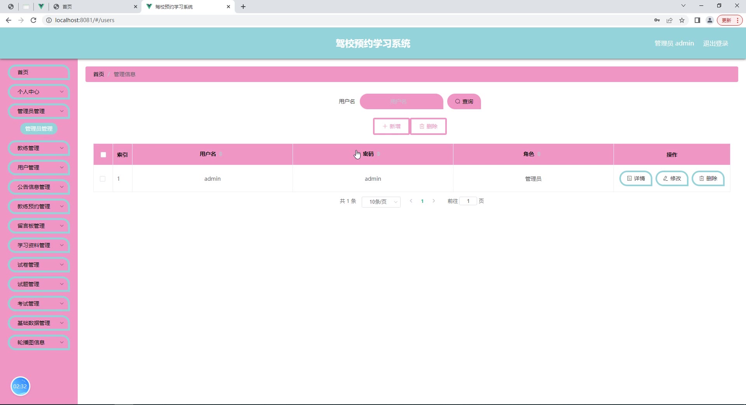Expand the 留言板管理 sidebar menu
This screenshot has height=405, width=746.
39,226
